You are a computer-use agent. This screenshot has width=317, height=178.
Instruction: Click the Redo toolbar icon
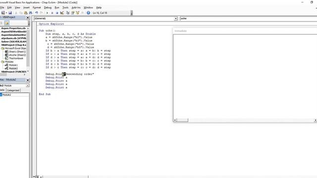[x=42, y=13]
